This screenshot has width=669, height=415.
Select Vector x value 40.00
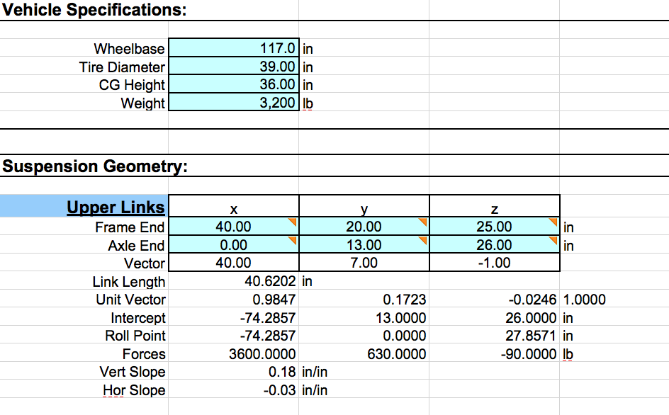pyautogui.click(x=234, y=262)
